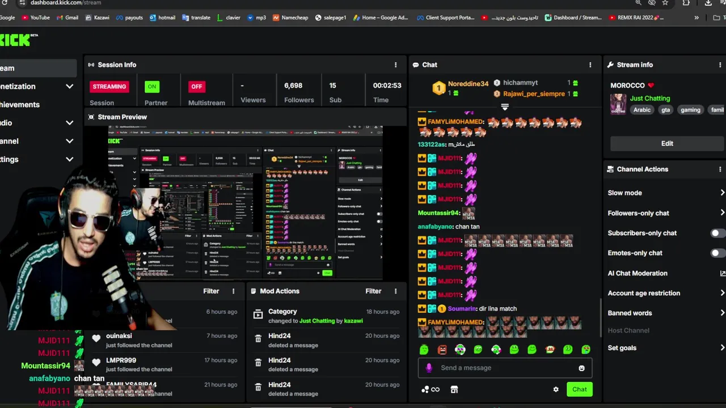The image size is (726, 408).
Task: Focus the Send a message input
Action: [505, 368]
